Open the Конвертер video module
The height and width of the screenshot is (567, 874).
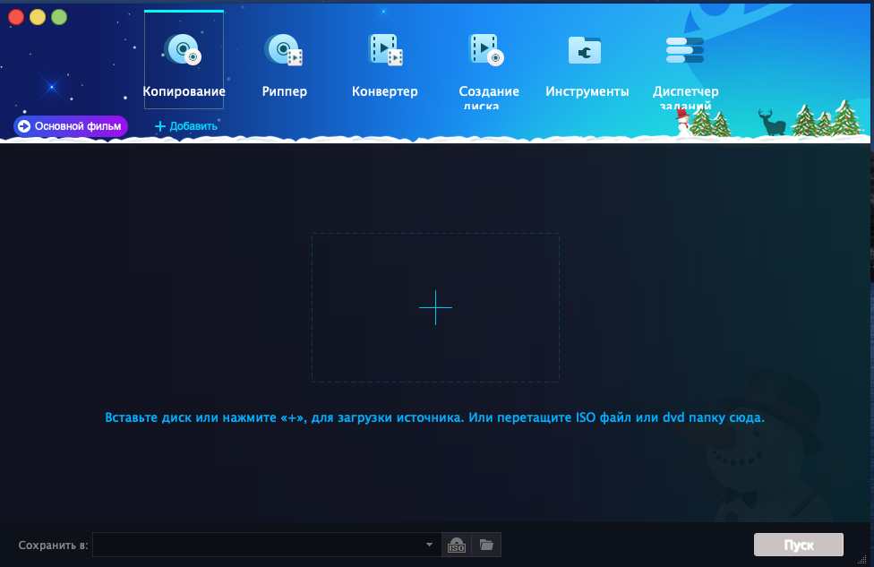point(385,50)
